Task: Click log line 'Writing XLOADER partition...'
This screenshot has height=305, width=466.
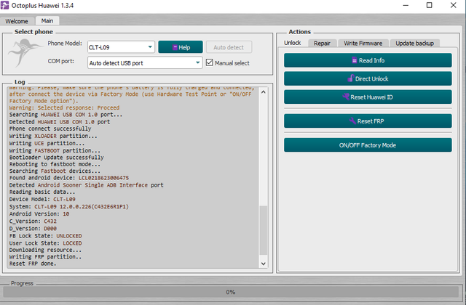Action: point(53,136)
